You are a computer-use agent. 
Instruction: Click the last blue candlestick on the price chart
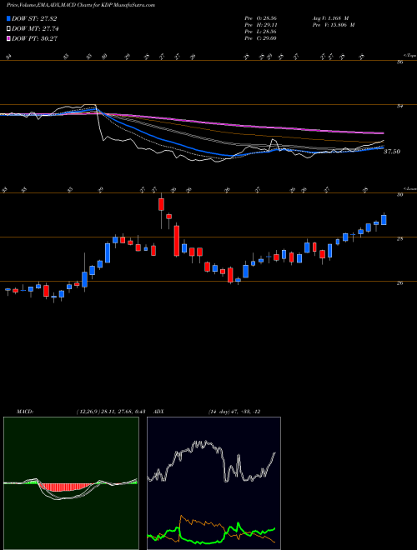point(384,220)
